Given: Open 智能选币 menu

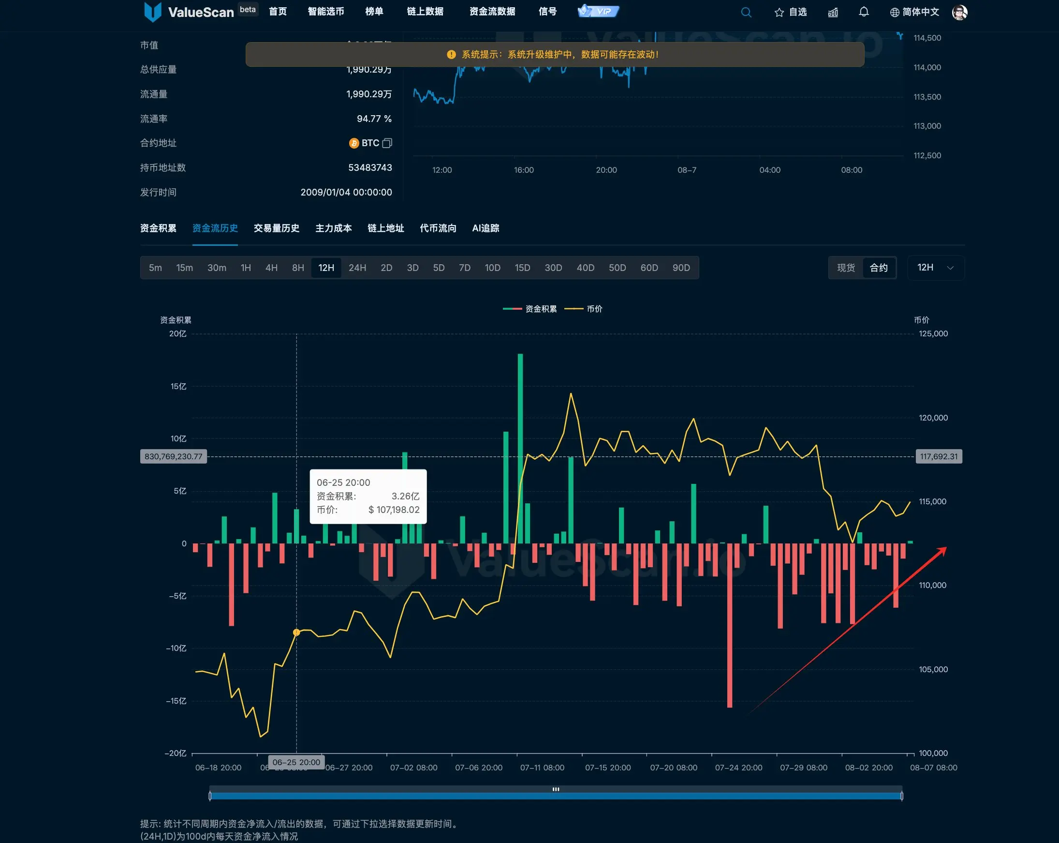Looking at the screenshot, I should point(325,11).
